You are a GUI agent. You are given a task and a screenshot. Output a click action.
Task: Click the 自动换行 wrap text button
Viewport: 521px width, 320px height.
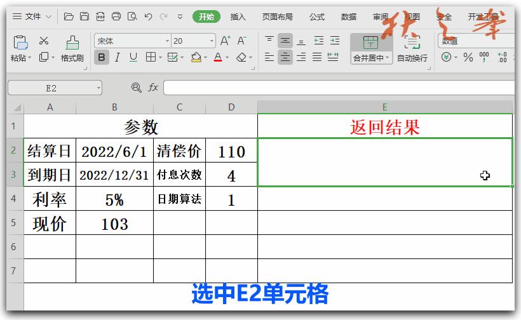tap(412, 49)
